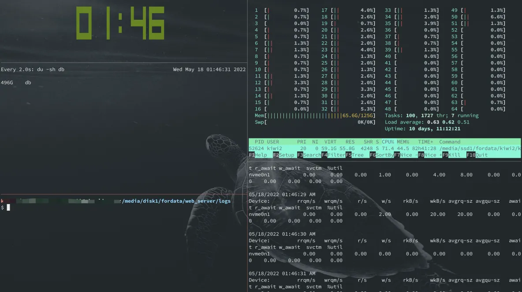Click the 59.1G VIRT value for kiwi2
The image size is (522, 292).
tap(329, 149)
